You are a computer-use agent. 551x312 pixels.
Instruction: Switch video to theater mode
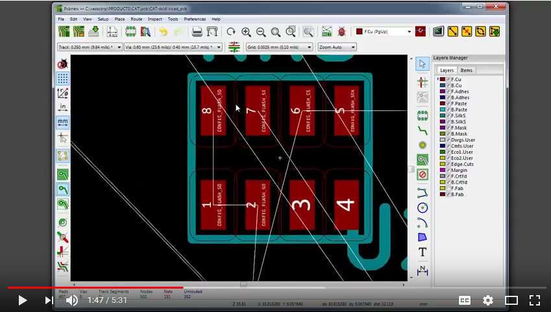click(511, 300)
